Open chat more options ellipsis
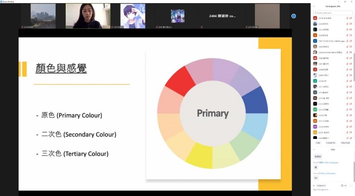Viewport: 355px width, 196px height. (351, 185)
